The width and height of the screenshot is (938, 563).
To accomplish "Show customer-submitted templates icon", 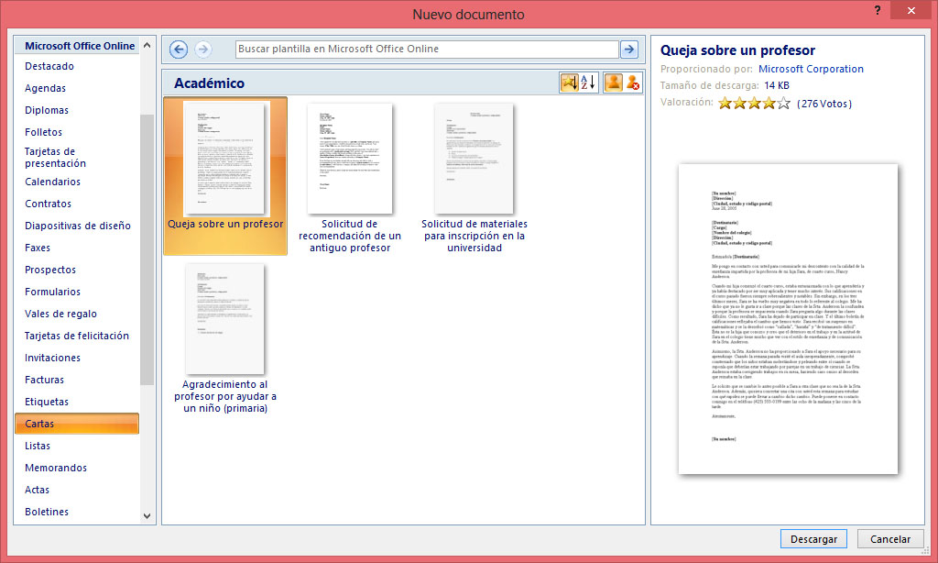I will [613, 83].
